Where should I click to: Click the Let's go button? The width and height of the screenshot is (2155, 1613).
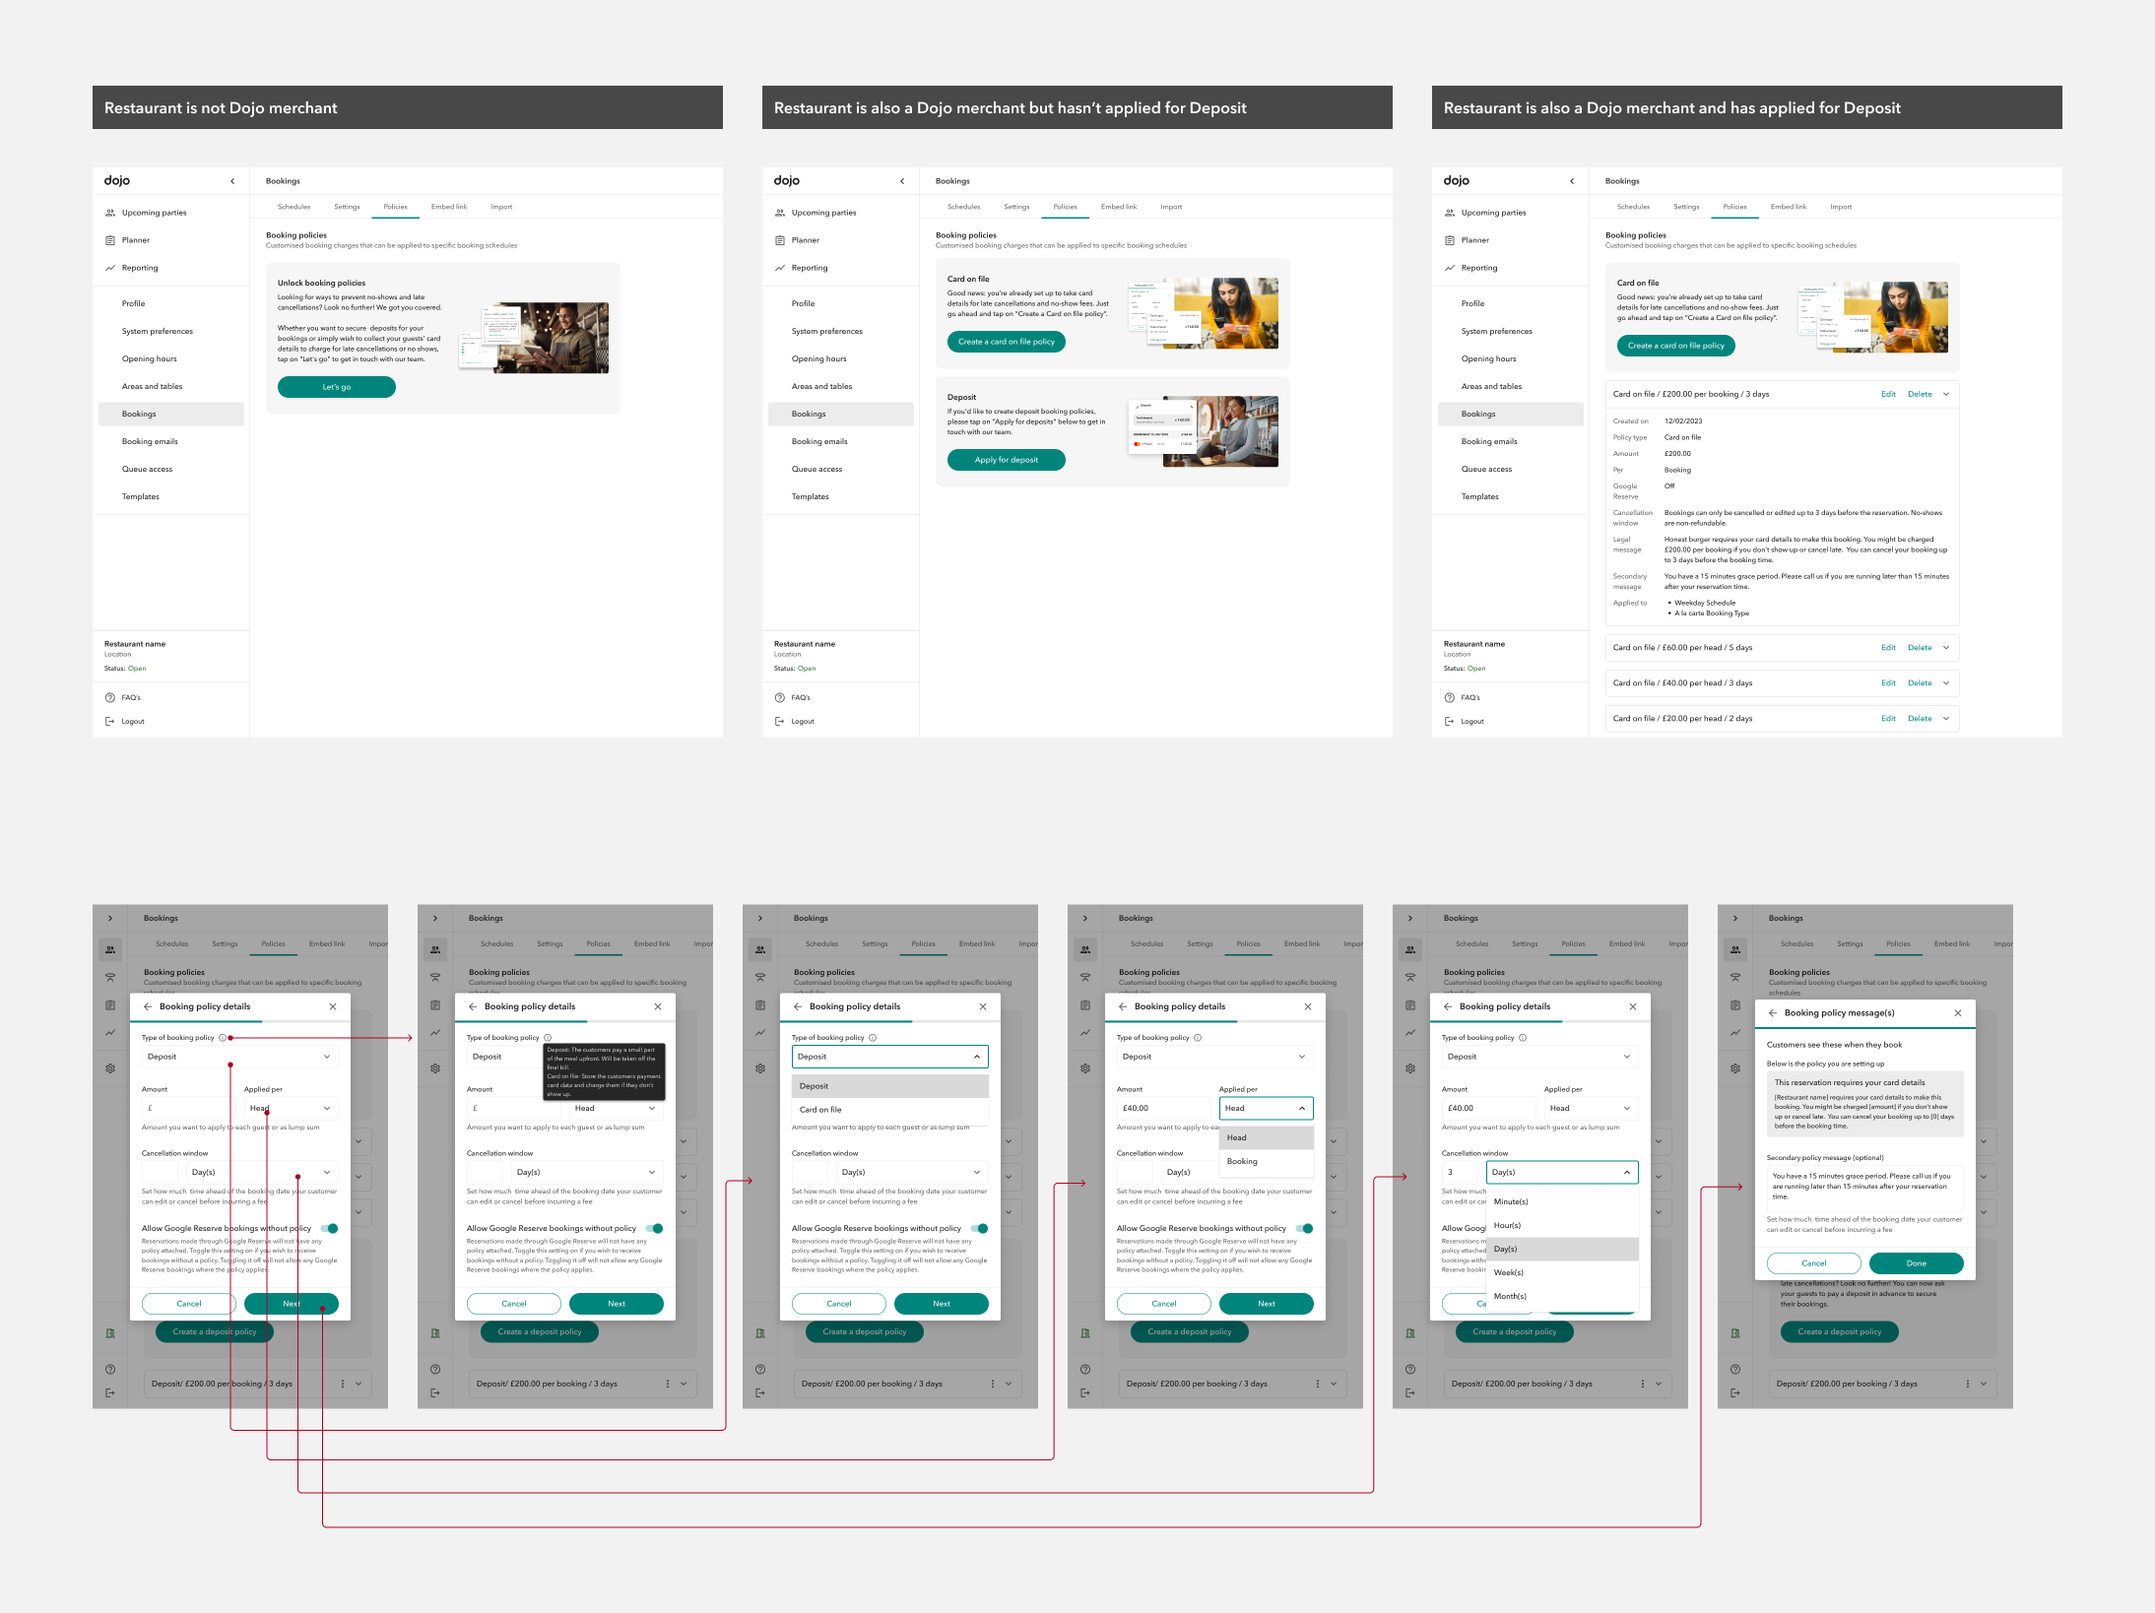click(x=336, y=387)
